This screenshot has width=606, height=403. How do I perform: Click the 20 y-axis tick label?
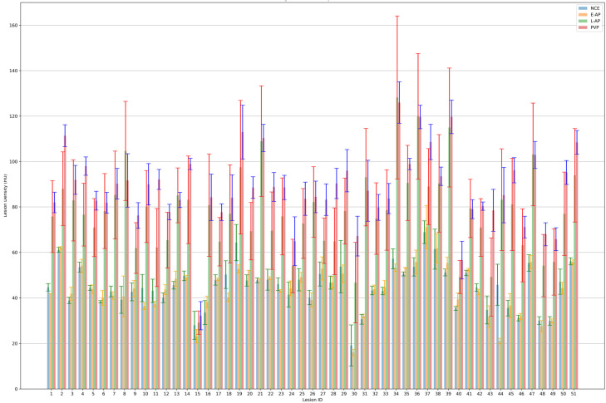click(x=15, y=343)
